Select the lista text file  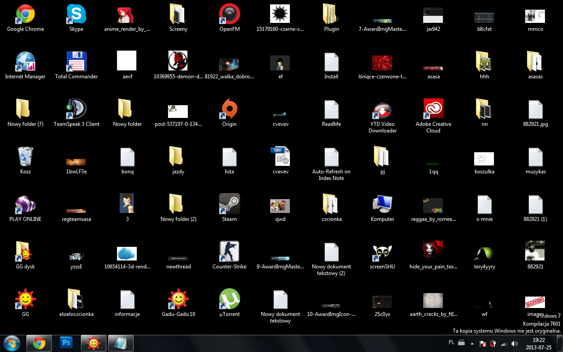[x=230, y=157]
